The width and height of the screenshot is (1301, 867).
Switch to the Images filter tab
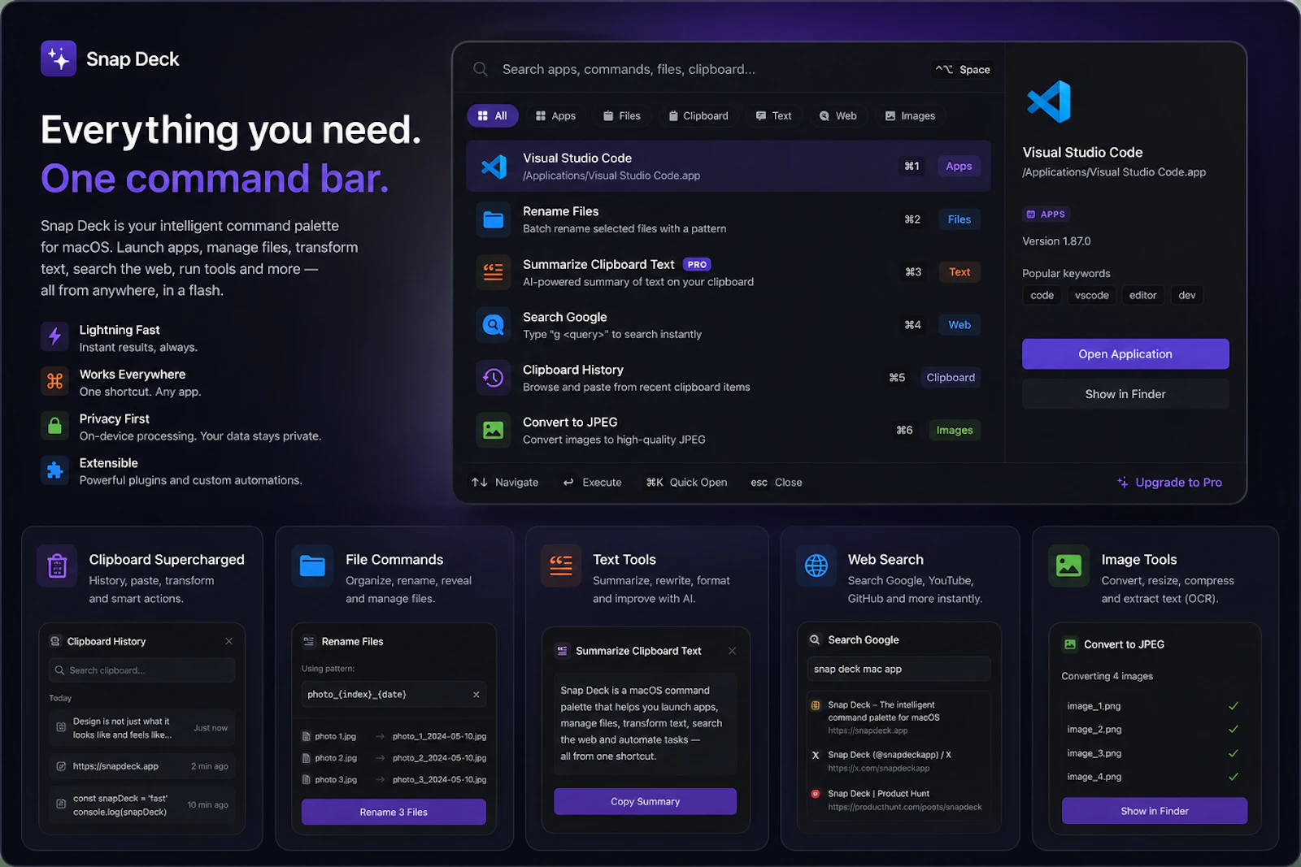click(910, 115)
